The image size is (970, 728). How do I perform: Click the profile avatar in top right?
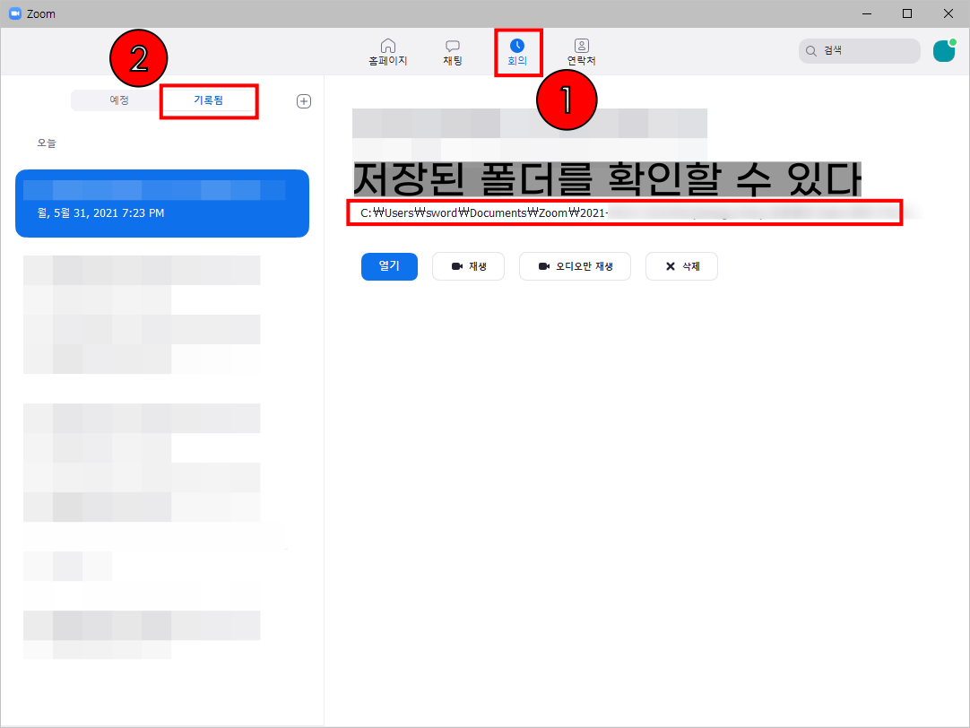point(943,50)
